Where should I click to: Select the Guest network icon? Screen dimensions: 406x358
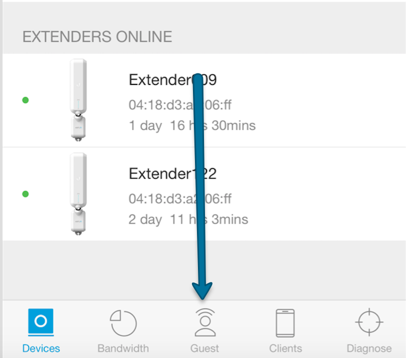205,322
